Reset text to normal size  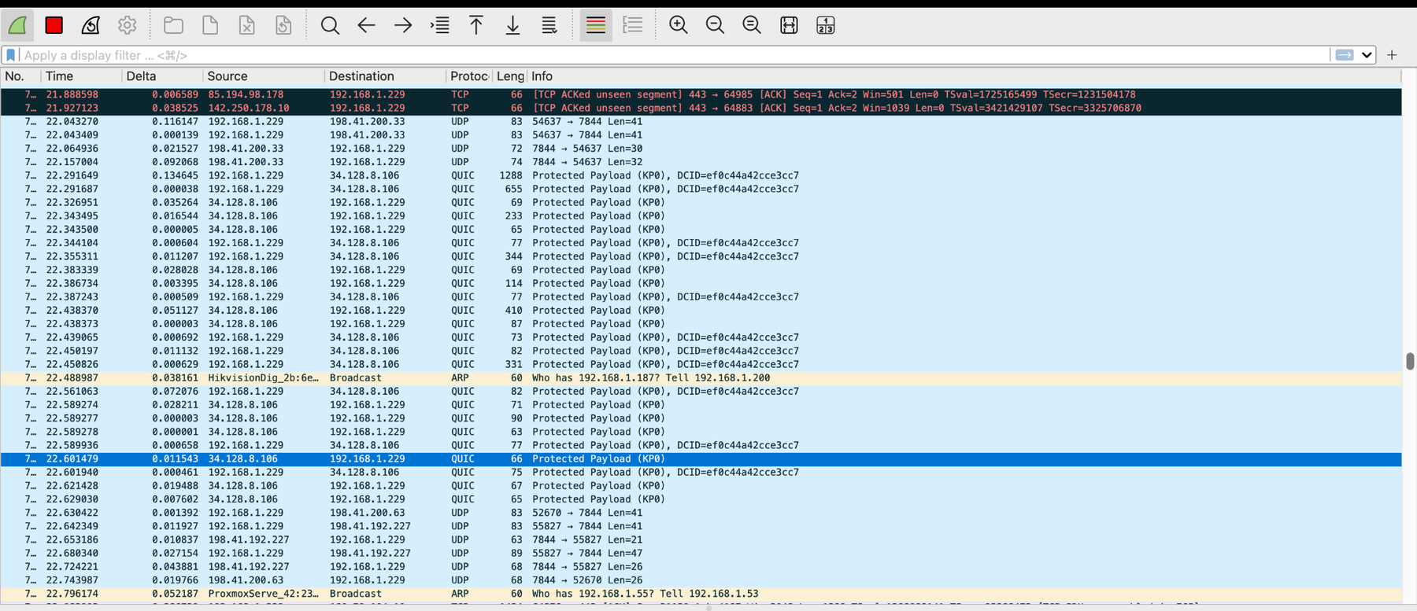click(x=752, y=25)
